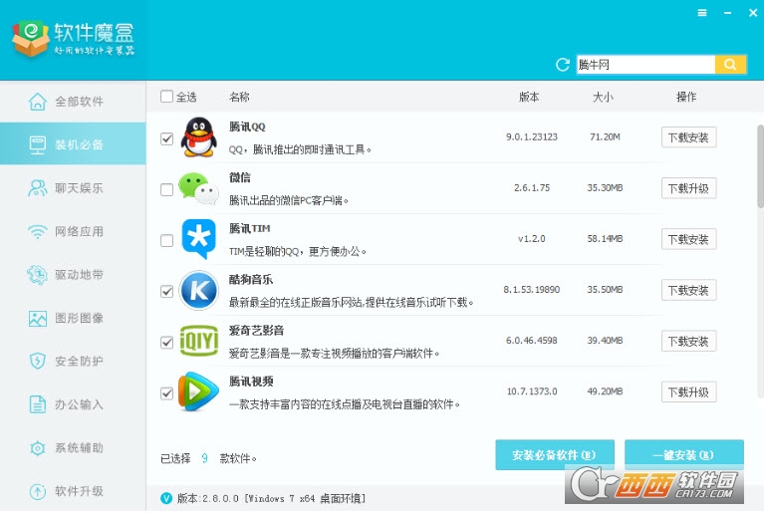Click the WeChat green bubble icon
Screen dimensions: 764x514
[x=198, y=188]
